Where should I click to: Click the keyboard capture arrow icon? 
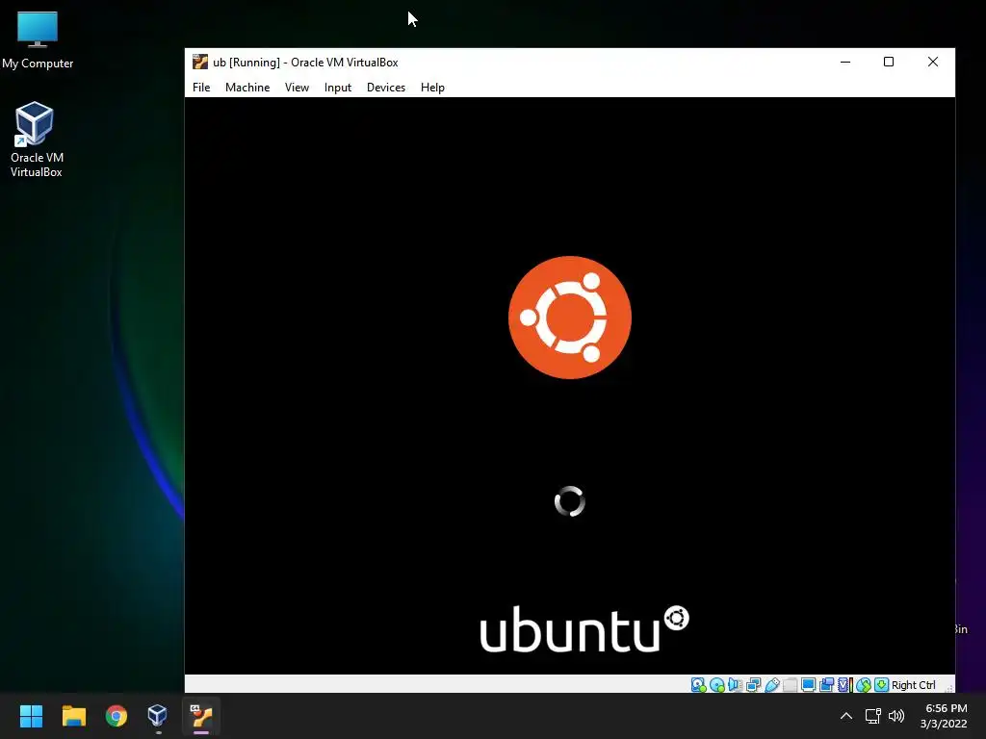pyautogui.click(x=882, y=685)
